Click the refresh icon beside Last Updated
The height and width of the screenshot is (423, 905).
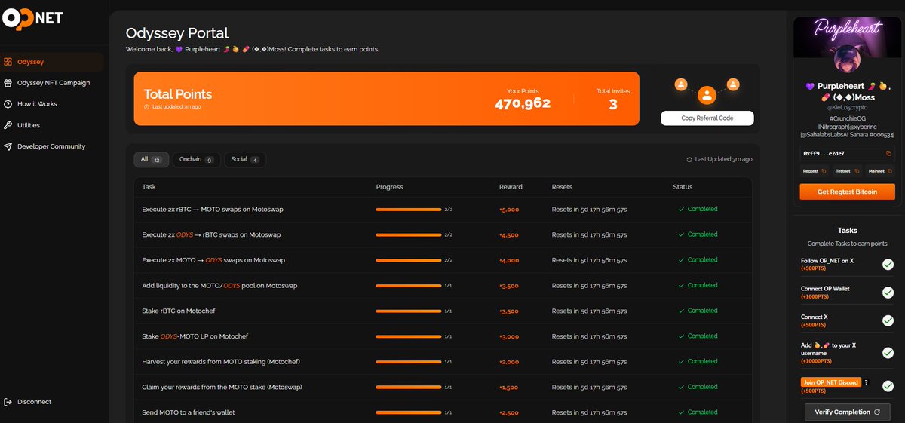[689, 160]
